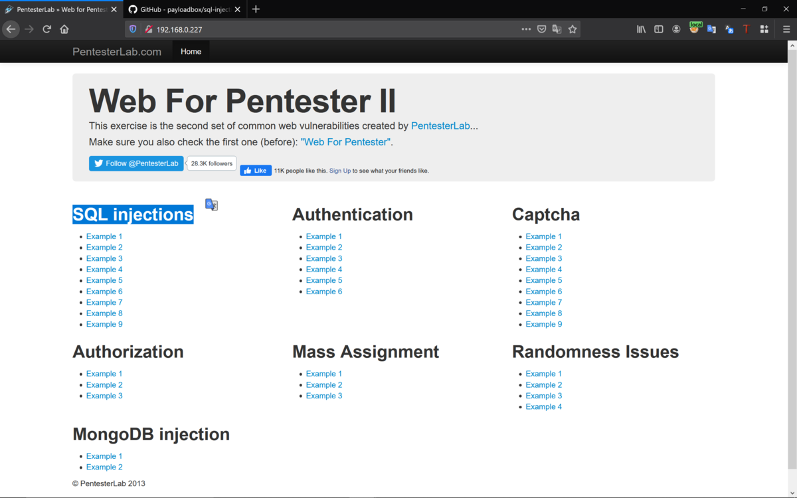The width and height of the screenshot is (797, 498).
Task: Click the Facebook Like button
Action: [256, 171]
